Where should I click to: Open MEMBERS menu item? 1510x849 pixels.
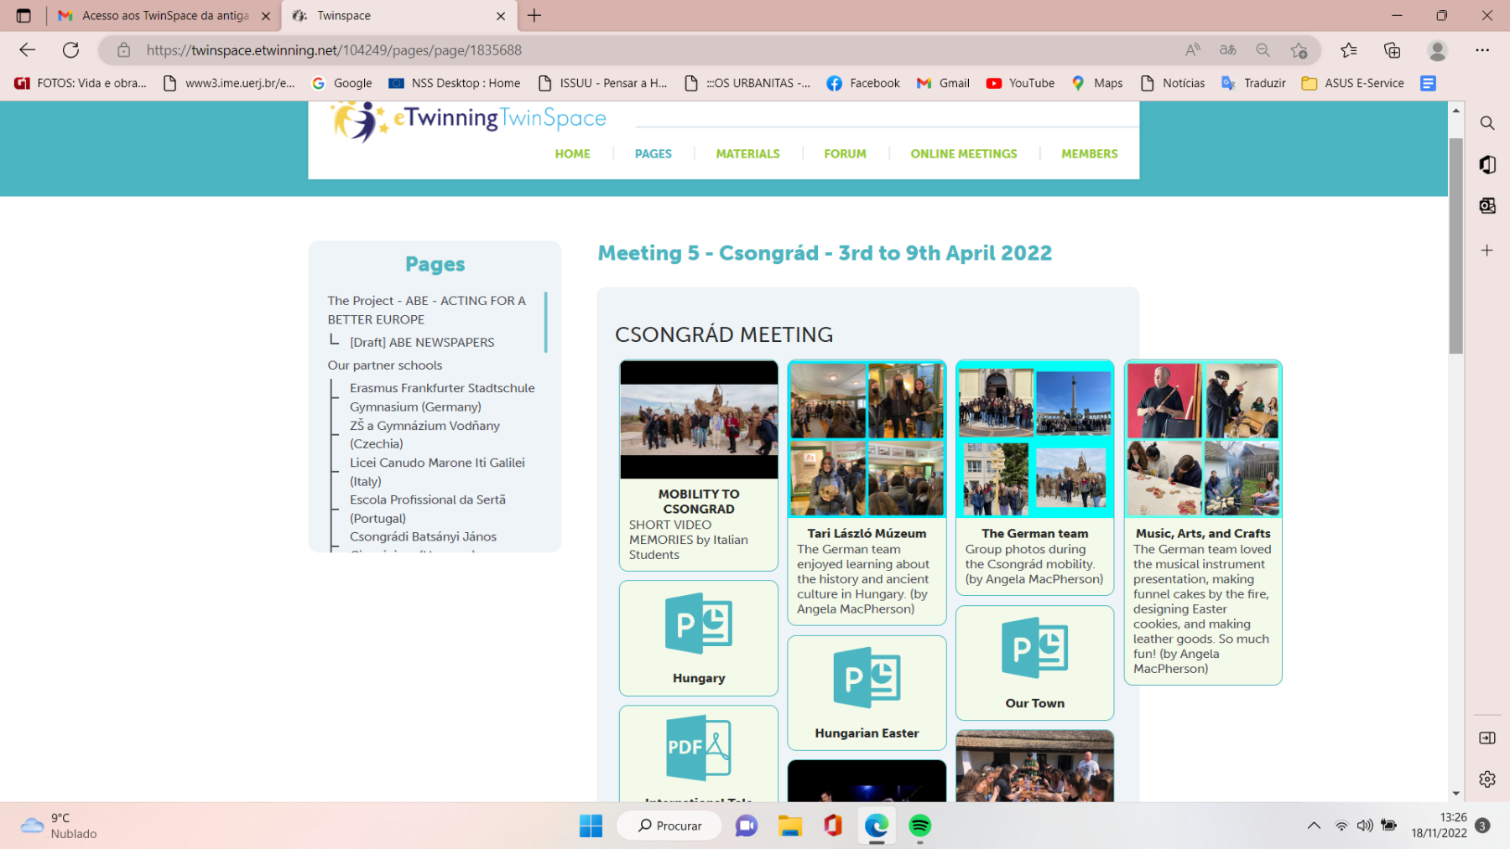coord(1089,153)
